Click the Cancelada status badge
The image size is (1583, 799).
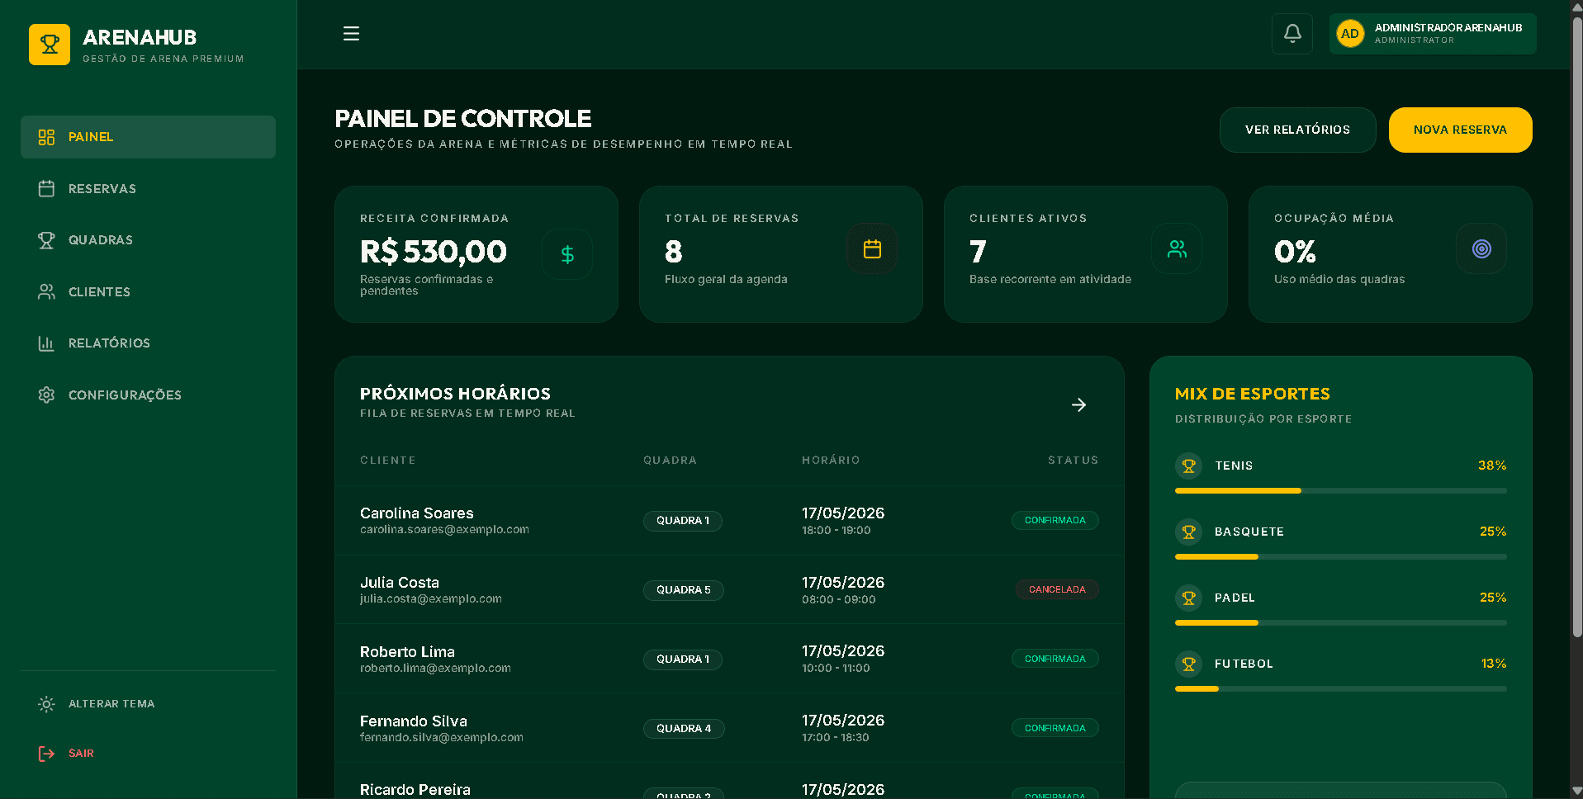tap(1057, 589)
